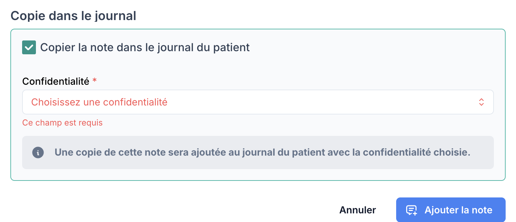Submit the form with Ajouter la note
Image resolution: width=516 pixels, height=222 pixels.
click(451, 210)
